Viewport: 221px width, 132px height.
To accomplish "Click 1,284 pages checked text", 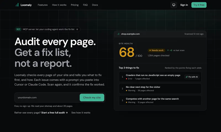I will coord(158,55).
